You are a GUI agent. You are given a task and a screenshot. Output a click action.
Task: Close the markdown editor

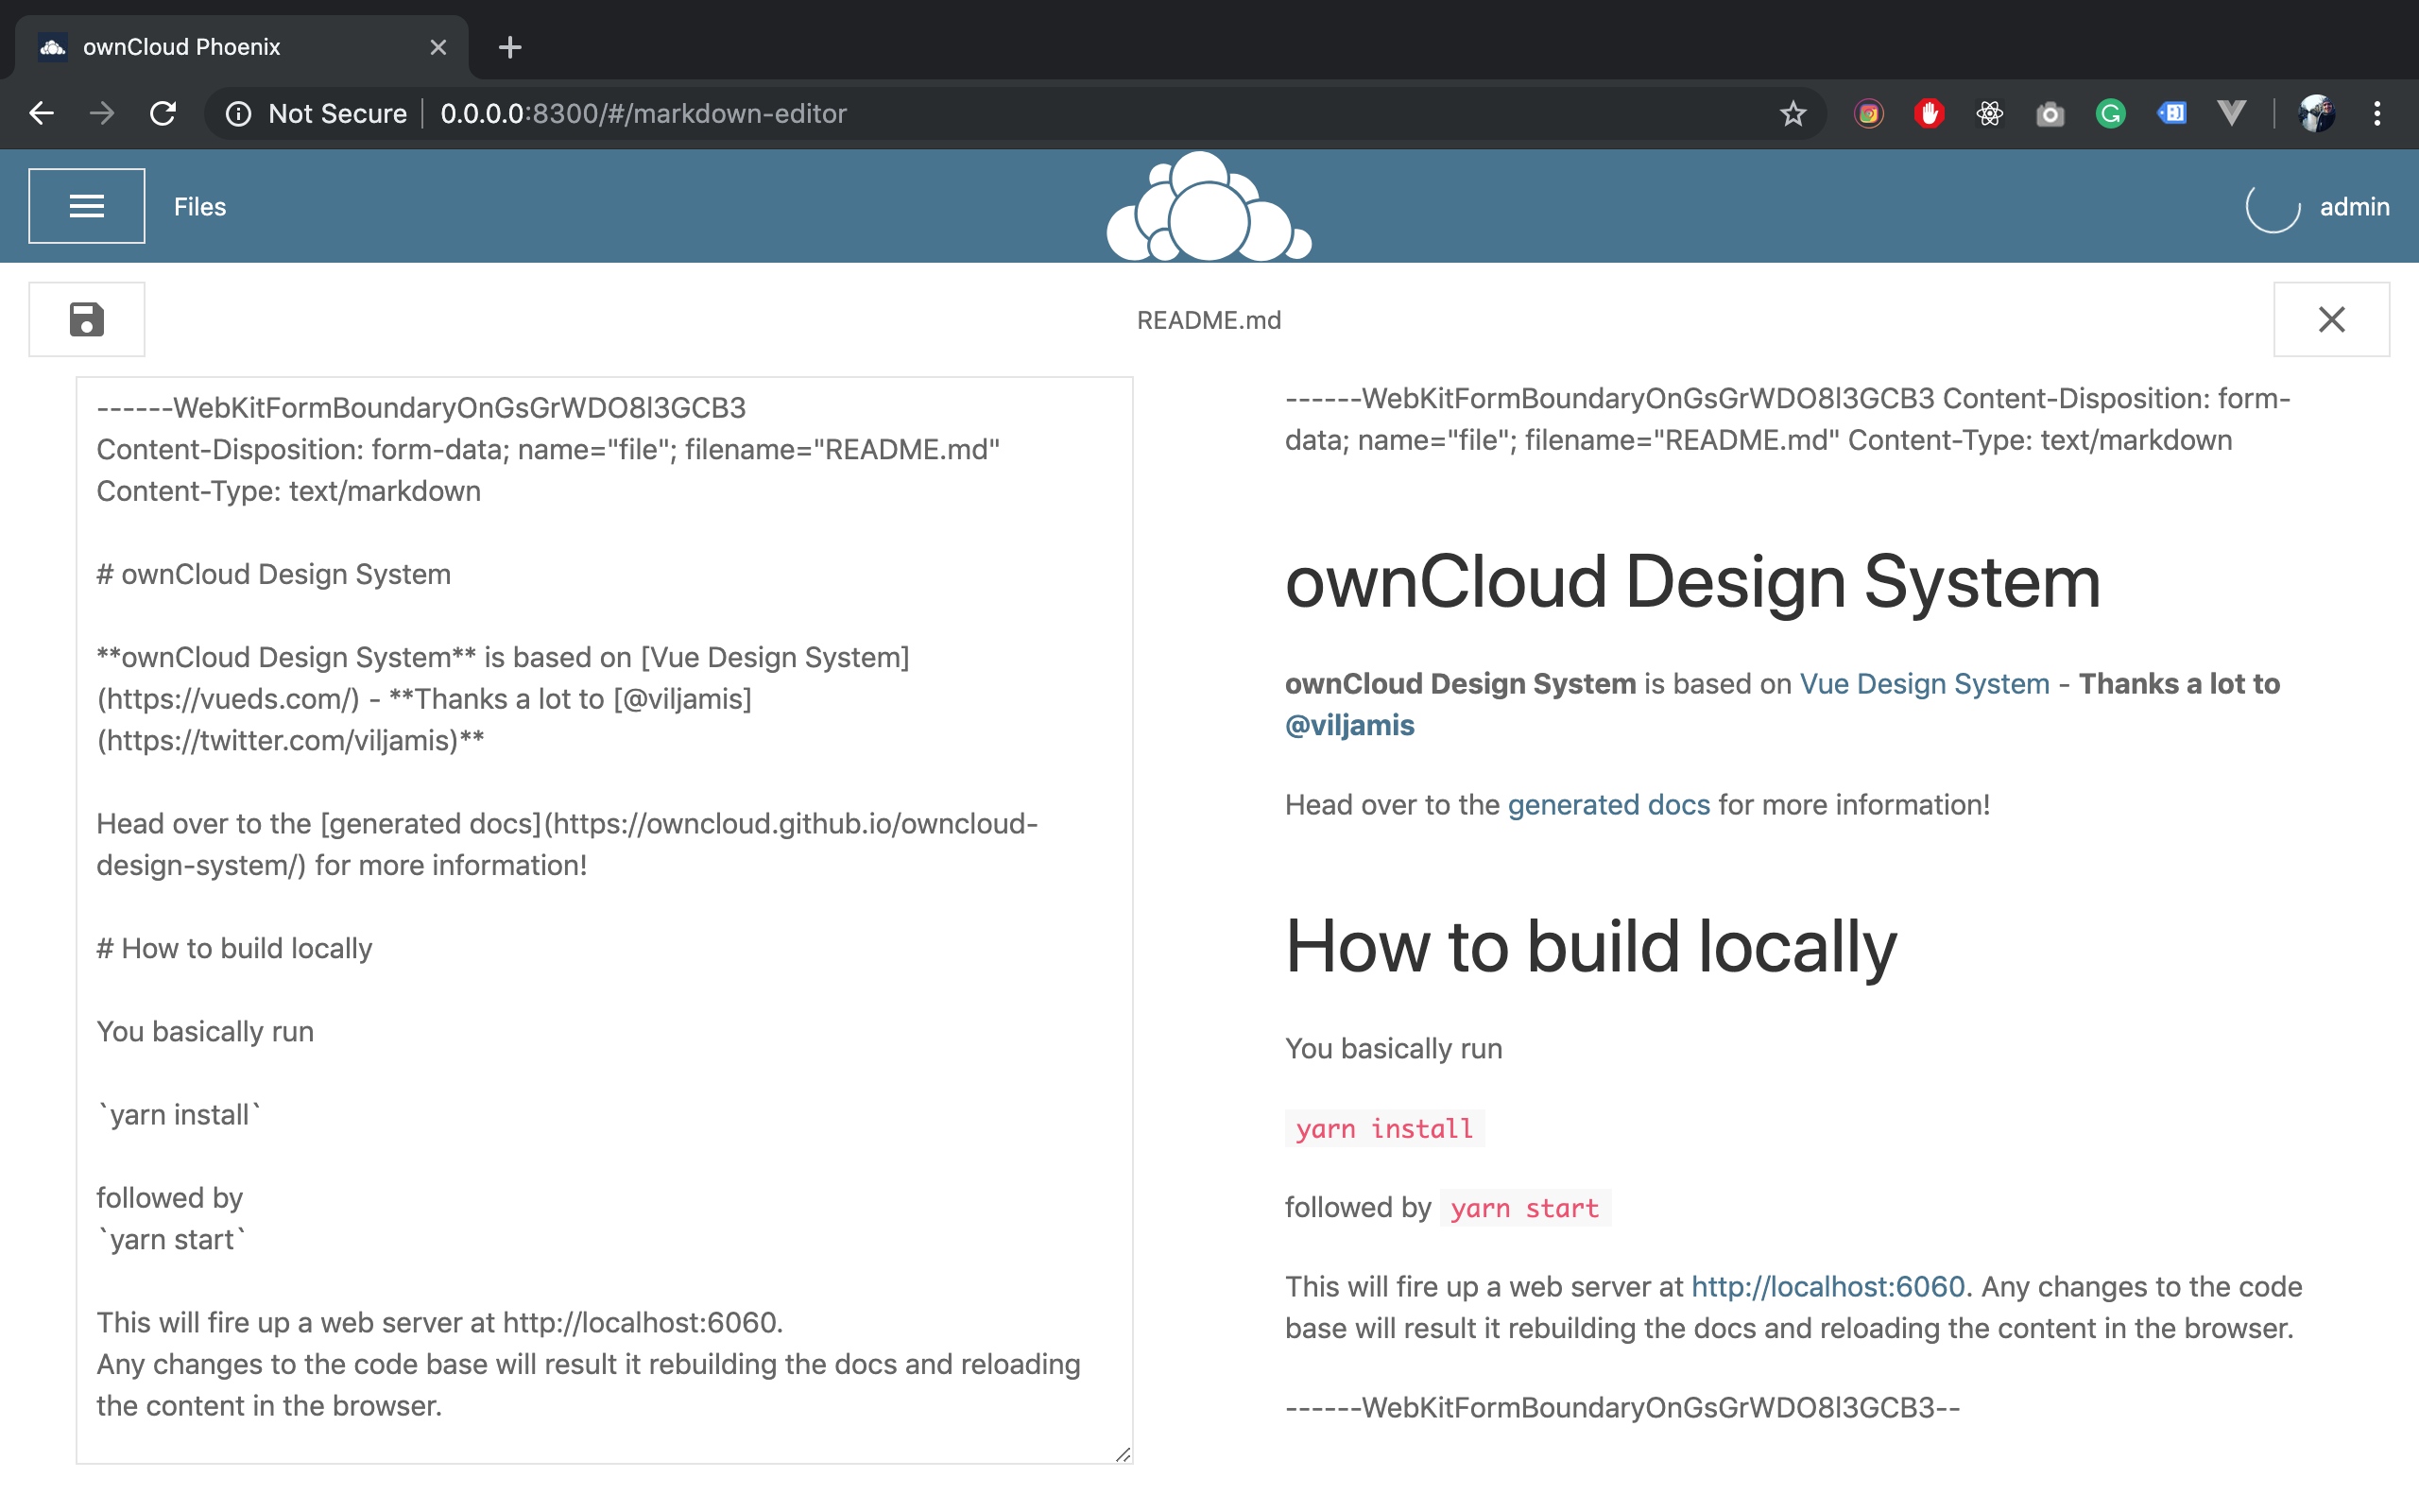point(2331,320)
